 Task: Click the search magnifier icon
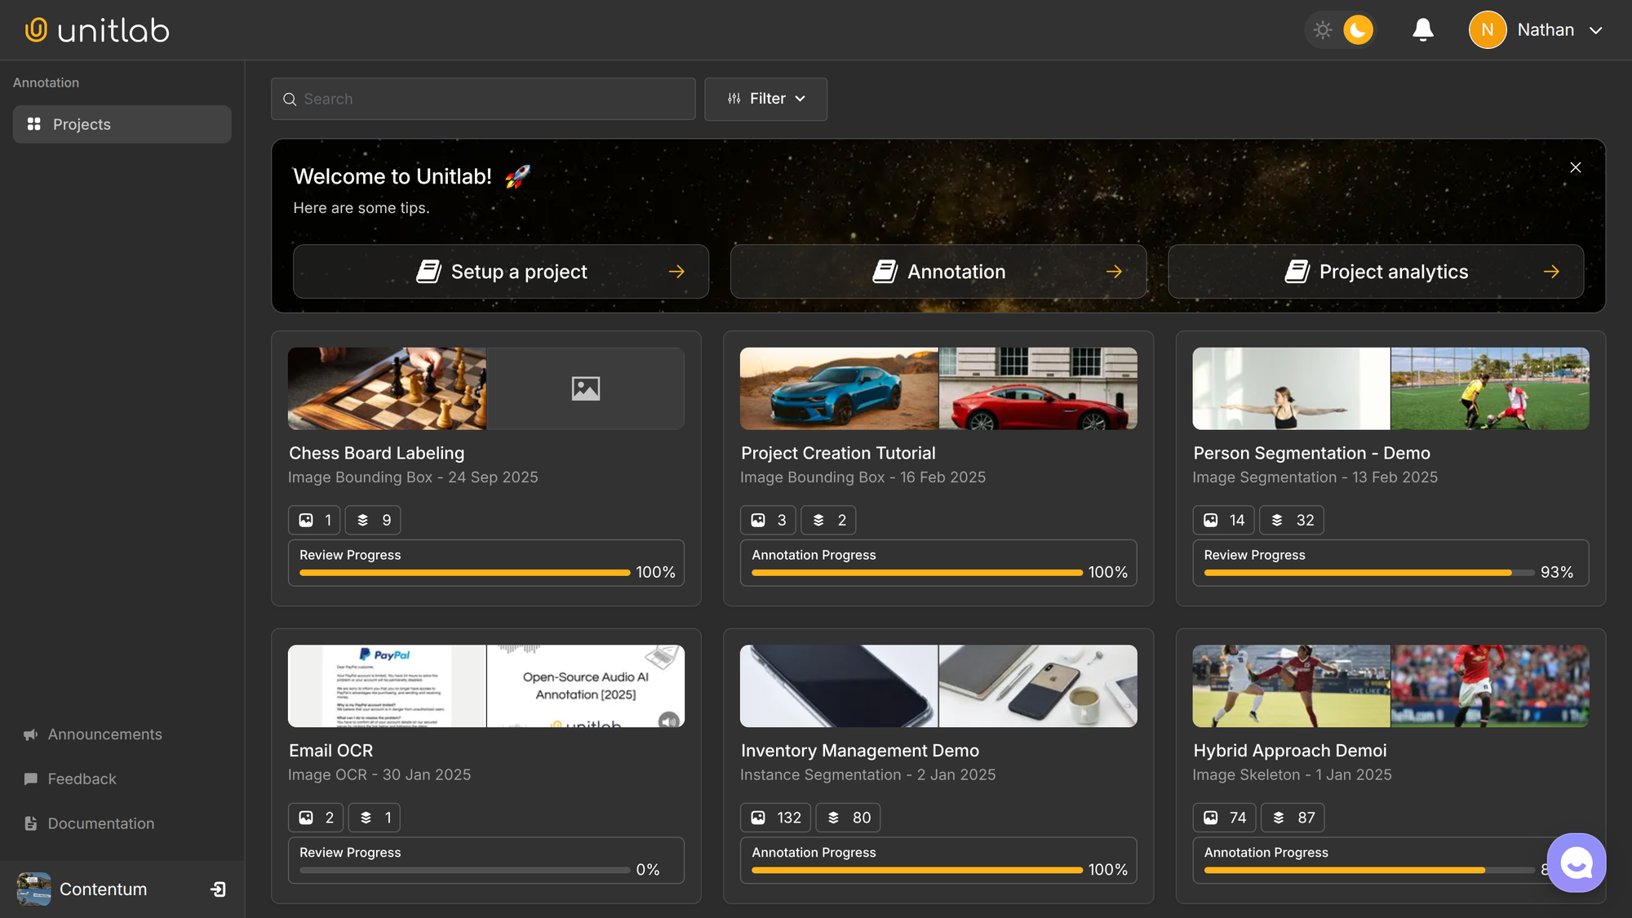tap(290, 99)
